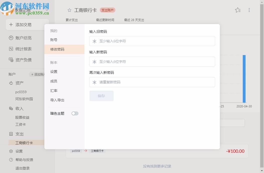Screen dimensions: 264x173
Task: Open the 设置 settings from sidebar
Action: pos(19,151)
